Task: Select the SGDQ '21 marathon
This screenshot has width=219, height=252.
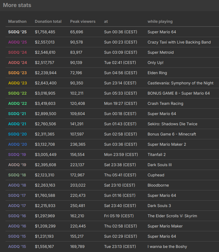Action: tap(17, 114)
